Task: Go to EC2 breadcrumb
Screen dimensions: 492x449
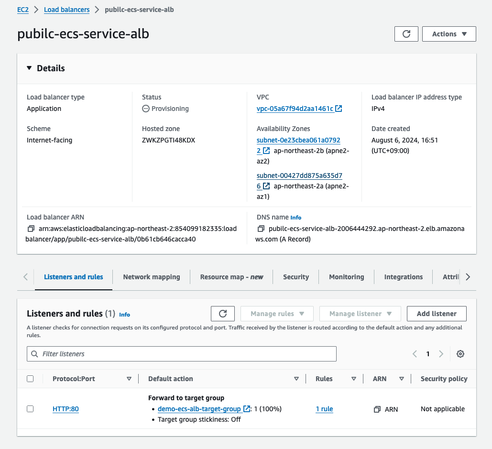Action: point(23,10)
